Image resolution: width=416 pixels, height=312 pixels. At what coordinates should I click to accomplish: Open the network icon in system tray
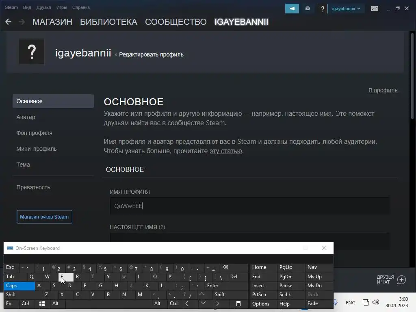click(366, 302)
